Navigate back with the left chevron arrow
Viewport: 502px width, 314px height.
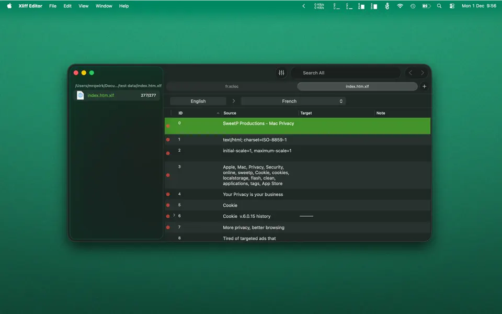point(410,73)
